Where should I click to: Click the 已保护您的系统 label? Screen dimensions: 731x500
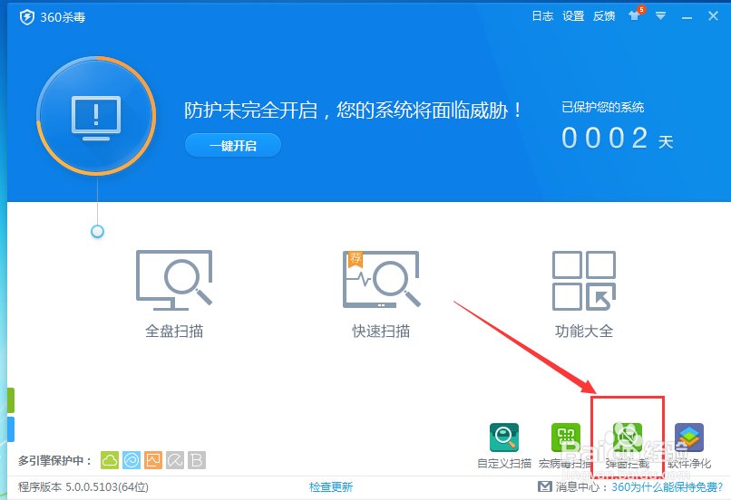pyautogui.click(x=603, y=108)
